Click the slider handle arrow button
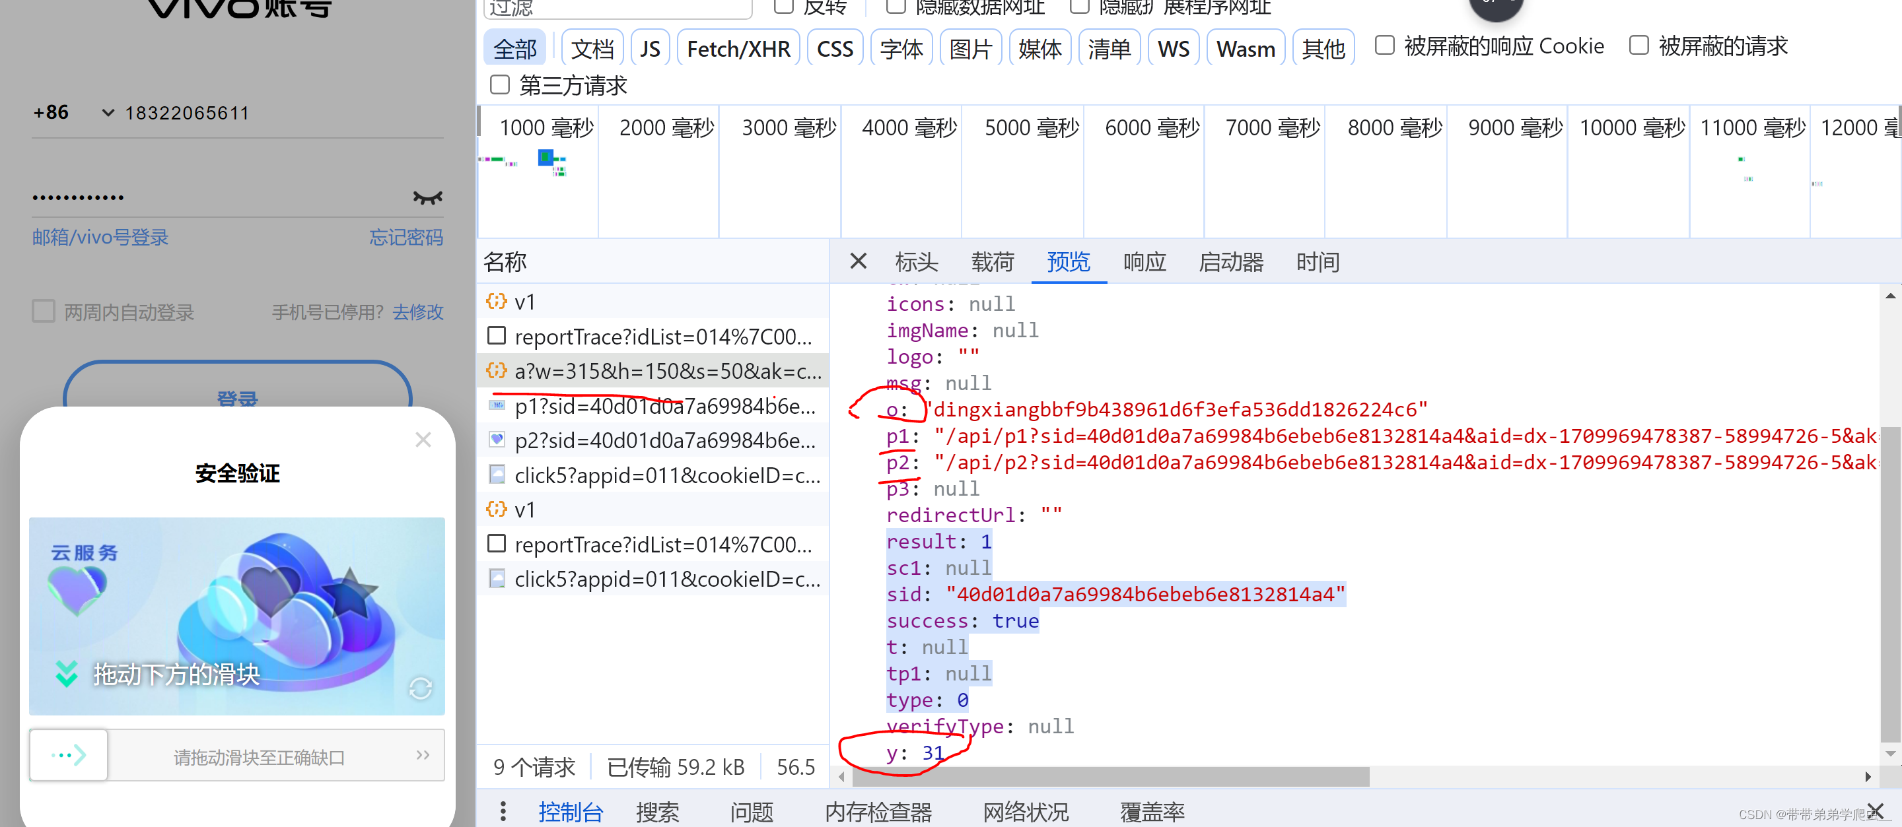The width and height of the screenshot is (1902, 827). pyautogui.click(x=69, y=754)
